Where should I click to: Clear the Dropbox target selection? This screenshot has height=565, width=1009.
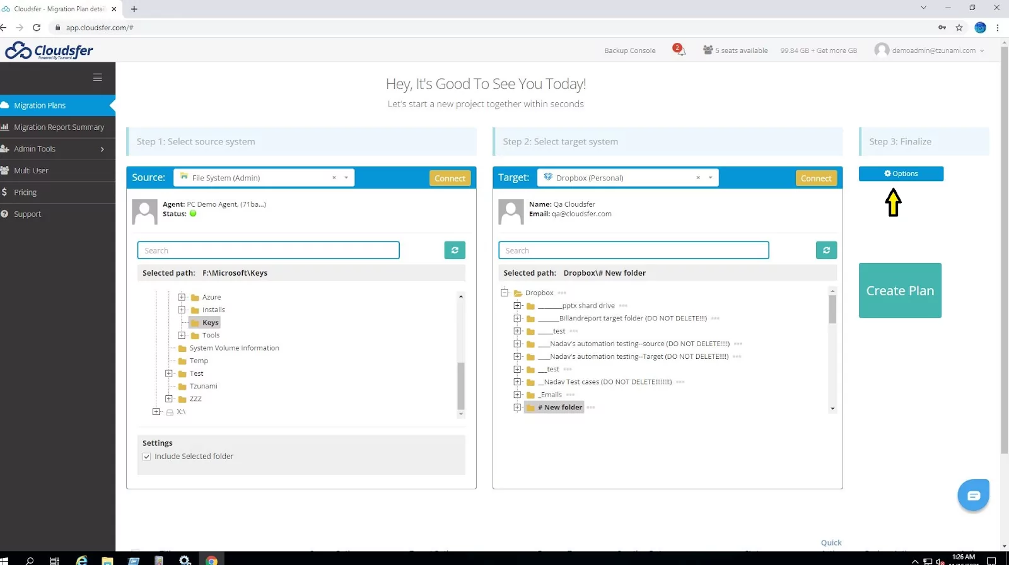click(698, 178)
